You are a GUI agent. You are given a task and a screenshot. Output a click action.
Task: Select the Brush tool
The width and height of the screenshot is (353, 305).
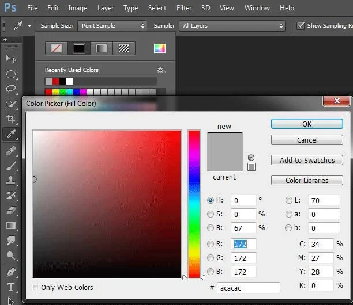(11, 166)
